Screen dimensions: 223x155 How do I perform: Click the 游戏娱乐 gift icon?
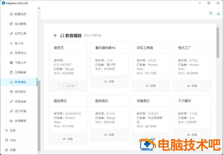(x=11, y=92)
